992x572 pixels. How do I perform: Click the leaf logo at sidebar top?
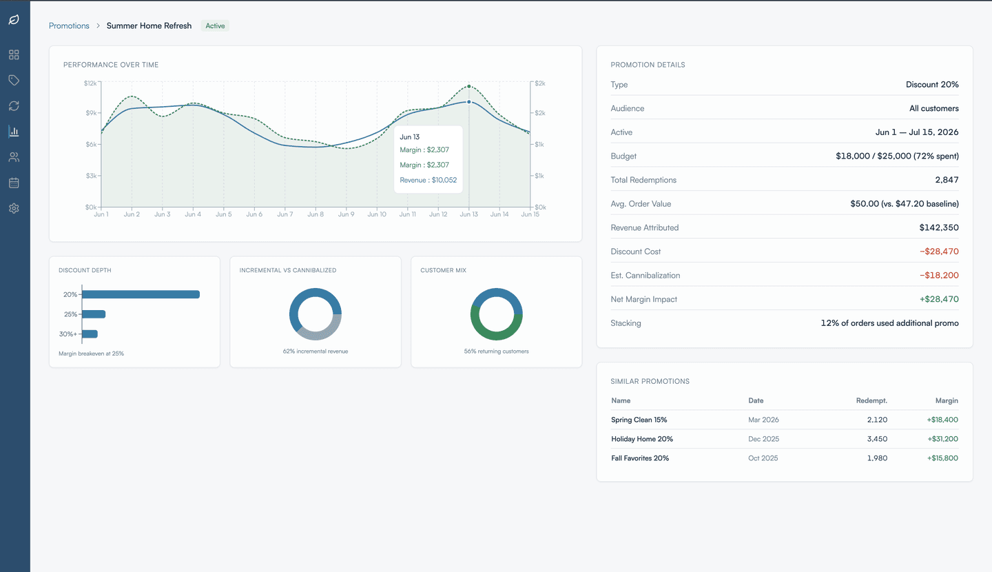pyautogui.click(x=14, y=20)
